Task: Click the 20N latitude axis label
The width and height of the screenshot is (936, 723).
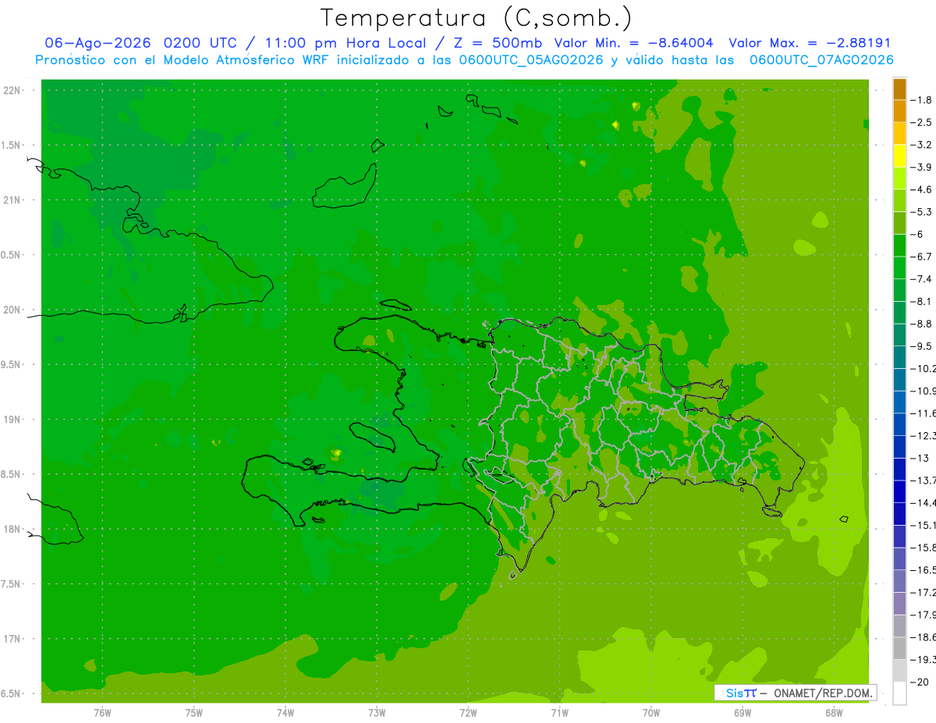Action: [12, 310]
